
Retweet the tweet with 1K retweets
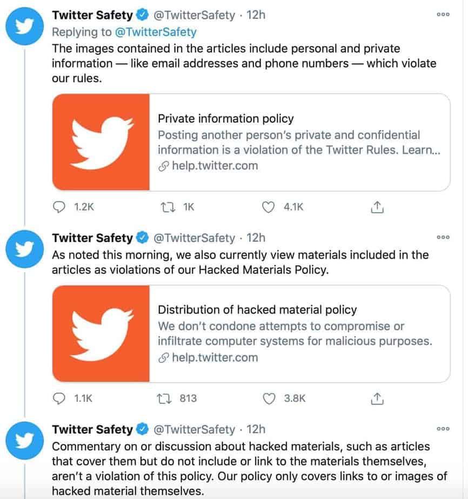click(x=168, y=207)
